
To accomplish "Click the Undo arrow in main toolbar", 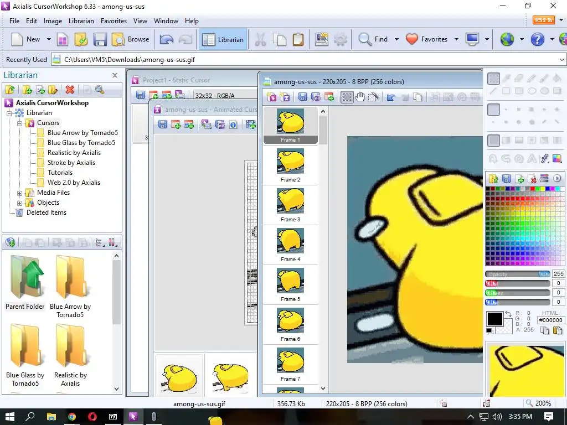I will (167, 39).
